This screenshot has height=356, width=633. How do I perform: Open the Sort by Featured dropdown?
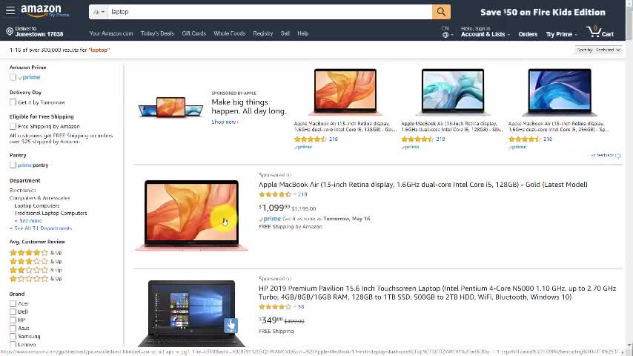point(598,50)
